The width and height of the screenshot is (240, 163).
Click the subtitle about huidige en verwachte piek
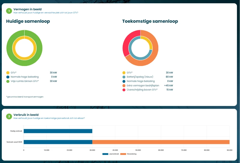pos(46,13)
